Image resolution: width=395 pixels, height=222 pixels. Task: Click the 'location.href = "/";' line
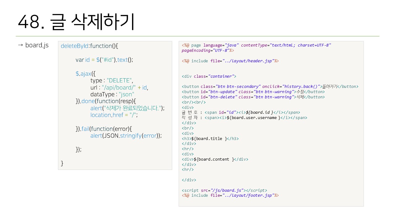[x=114, y=115]
